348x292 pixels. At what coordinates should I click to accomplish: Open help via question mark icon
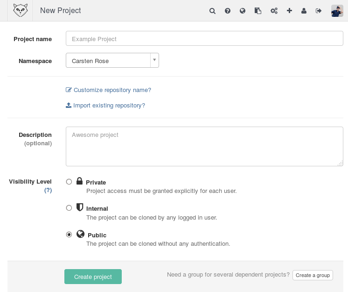tap(228, 11)
